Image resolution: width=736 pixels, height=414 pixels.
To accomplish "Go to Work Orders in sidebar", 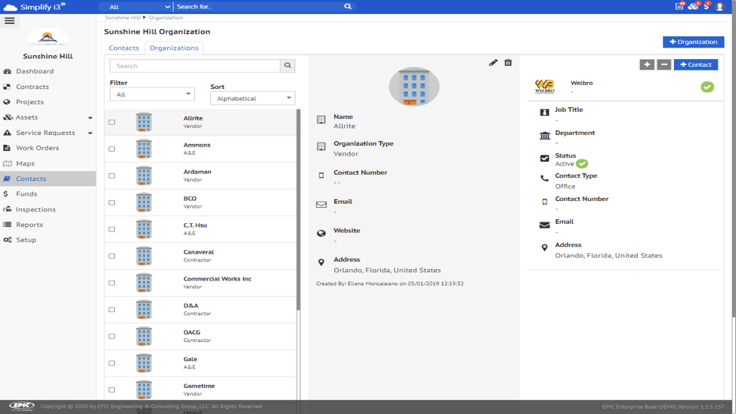I will [x=38, y=148].
